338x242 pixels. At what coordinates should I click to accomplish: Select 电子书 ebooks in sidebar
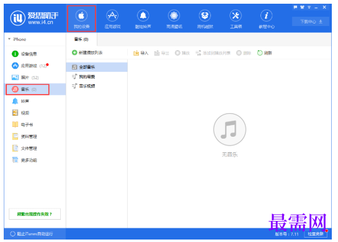pos(35,125)
